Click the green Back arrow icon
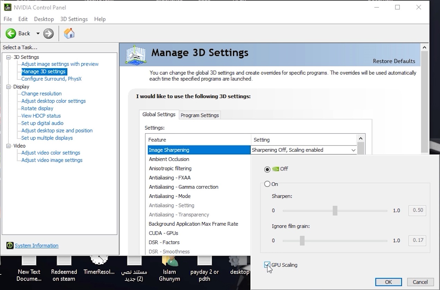 (11, 33)
